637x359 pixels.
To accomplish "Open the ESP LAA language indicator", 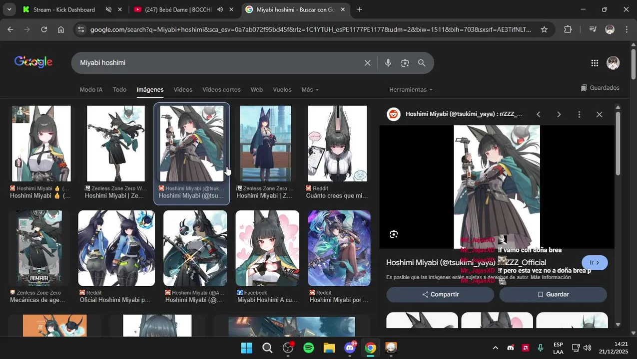I will click(x=558, y=348).
